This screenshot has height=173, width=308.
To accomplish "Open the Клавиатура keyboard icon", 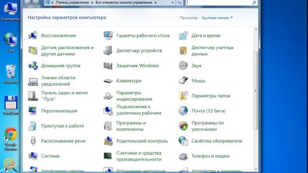I will tap(108, 81).
